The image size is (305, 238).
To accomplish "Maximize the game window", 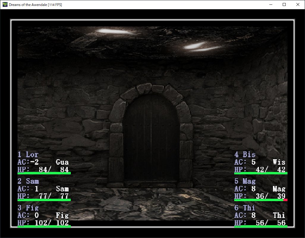I will (284, 4).
